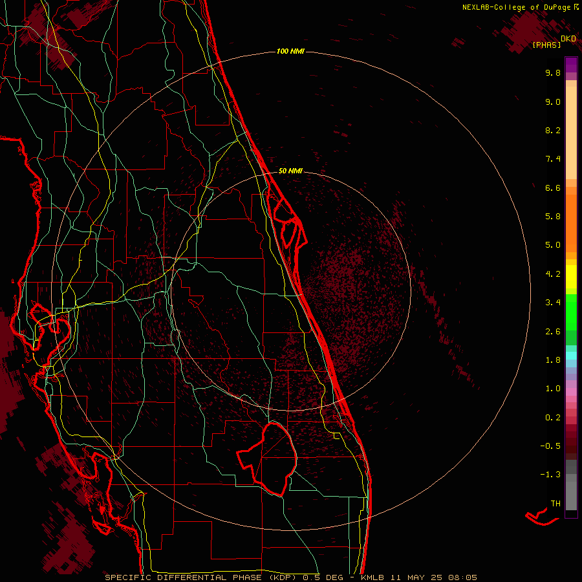
Task: Click the 7.4 scale value
Action: 553,159
